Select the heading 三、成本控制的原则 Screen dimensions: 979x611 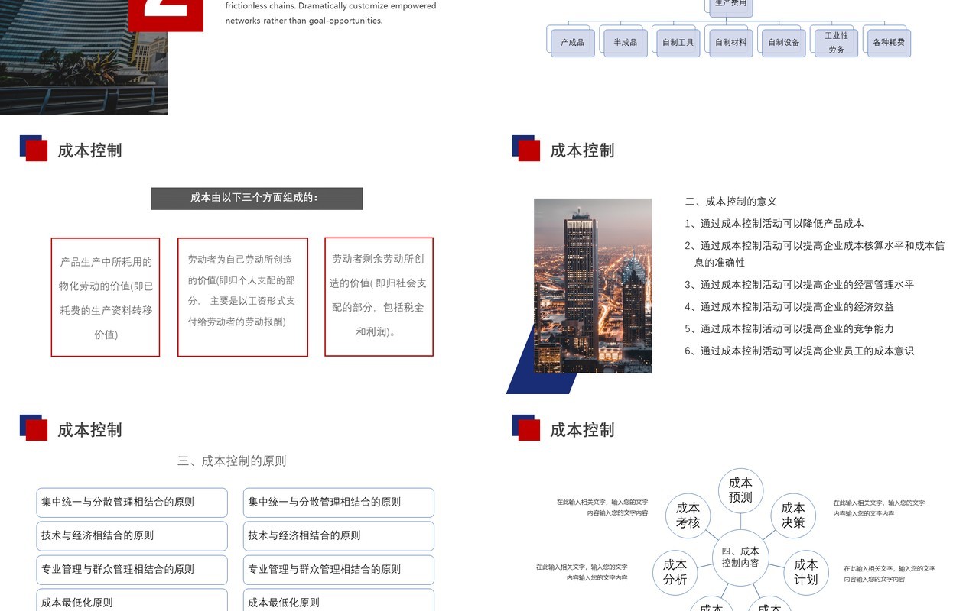tap(232, 461)
